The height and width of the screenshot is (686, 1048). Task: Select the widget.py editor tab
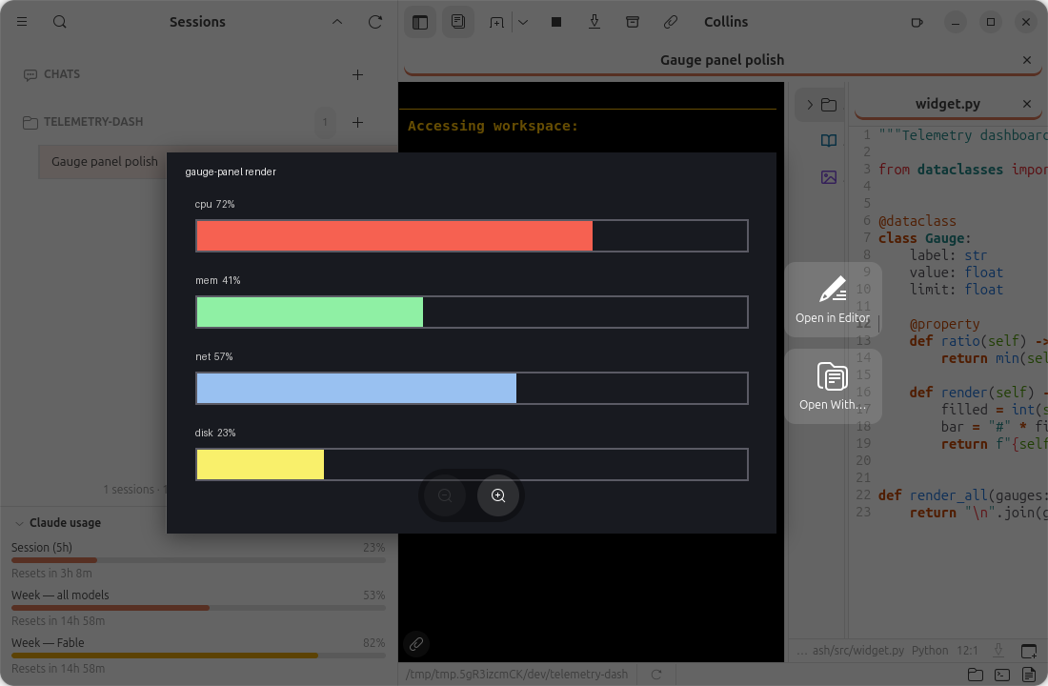(x=948, y=104)
